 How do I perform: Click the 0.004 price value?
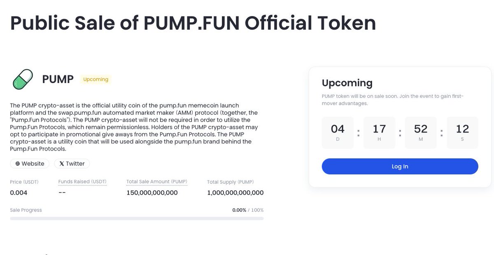pos(19,192)
